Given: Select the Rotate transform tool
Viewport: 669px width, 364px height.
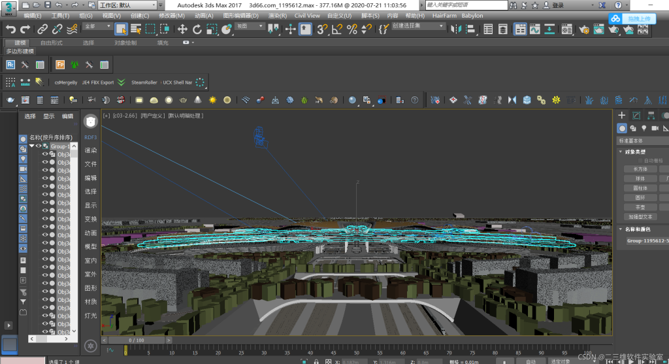Looking at the screenshot, I should pos(197,29).
